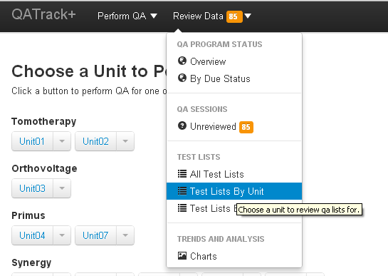Screen dimensions: 388x276
Task: Expand the dropdown arrow next to Unit07
Action: (x=125, y=235)
